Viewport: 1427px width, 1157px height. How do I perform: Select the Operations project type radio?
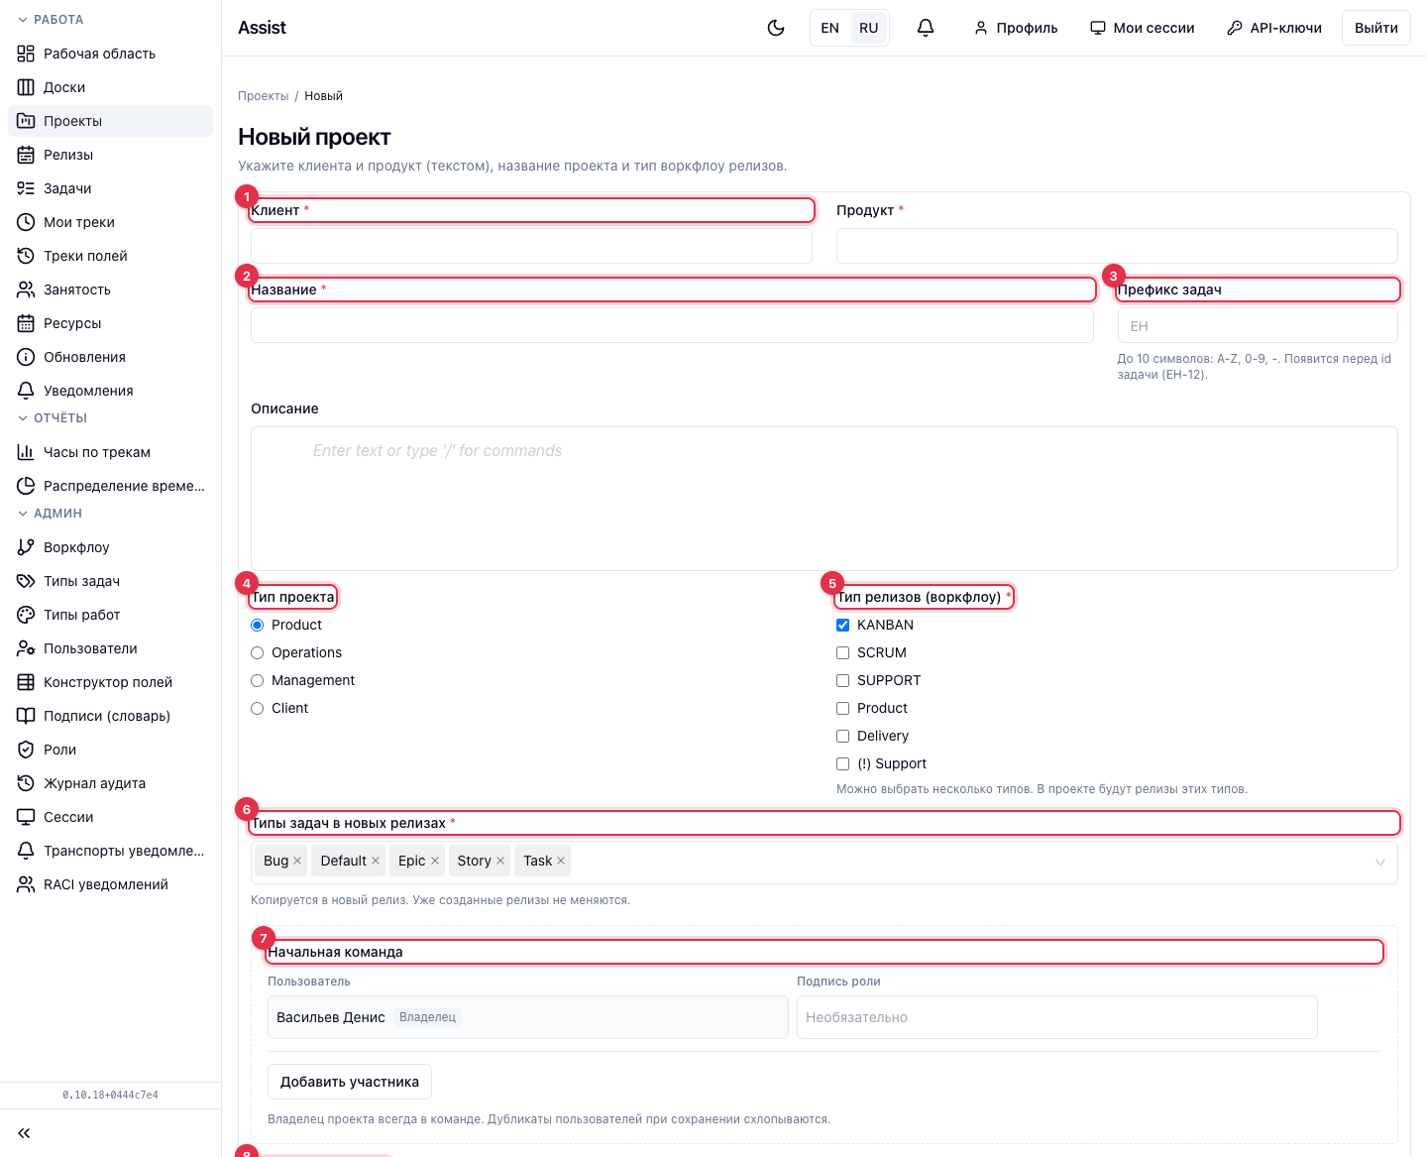tap(258, 652)
